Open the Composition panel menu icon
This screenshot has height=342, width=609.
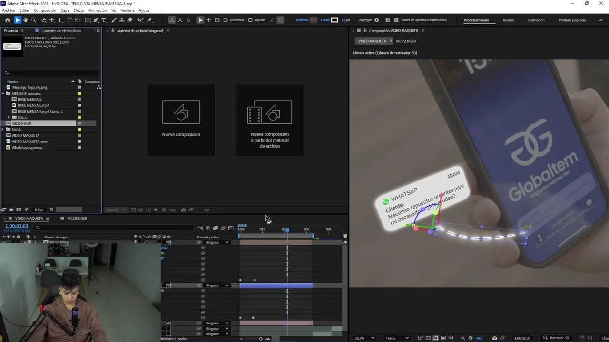click(x=422, y=31)
